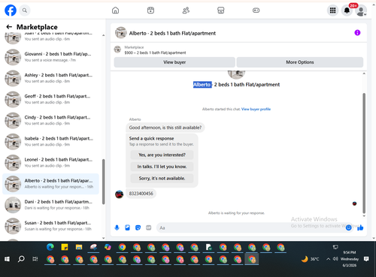Click the microphone voice clip icon
Viewport: 376px width, 277px height.
click(x=117, y=227)
